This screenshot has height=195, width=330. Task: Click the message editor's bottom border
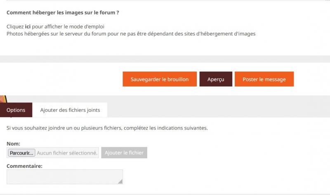tap(165, 0)
